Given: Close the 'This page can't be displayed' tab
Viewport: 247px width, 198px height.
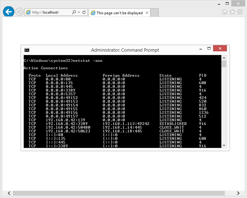Looking at the screenshot, I should coord(147,13).
